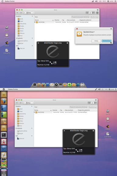Open LibreOffice Writer in the Unity launcher
Image resolution: width=117 pixels, height=176 pixels.
pos(4,108)
